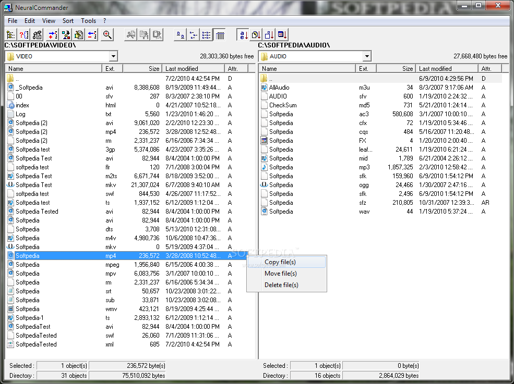Toggle sort by size button

269,34
